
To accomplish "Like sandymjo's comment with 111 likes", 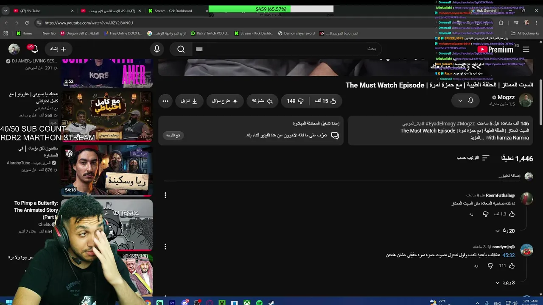I will (x=512, y=266).
